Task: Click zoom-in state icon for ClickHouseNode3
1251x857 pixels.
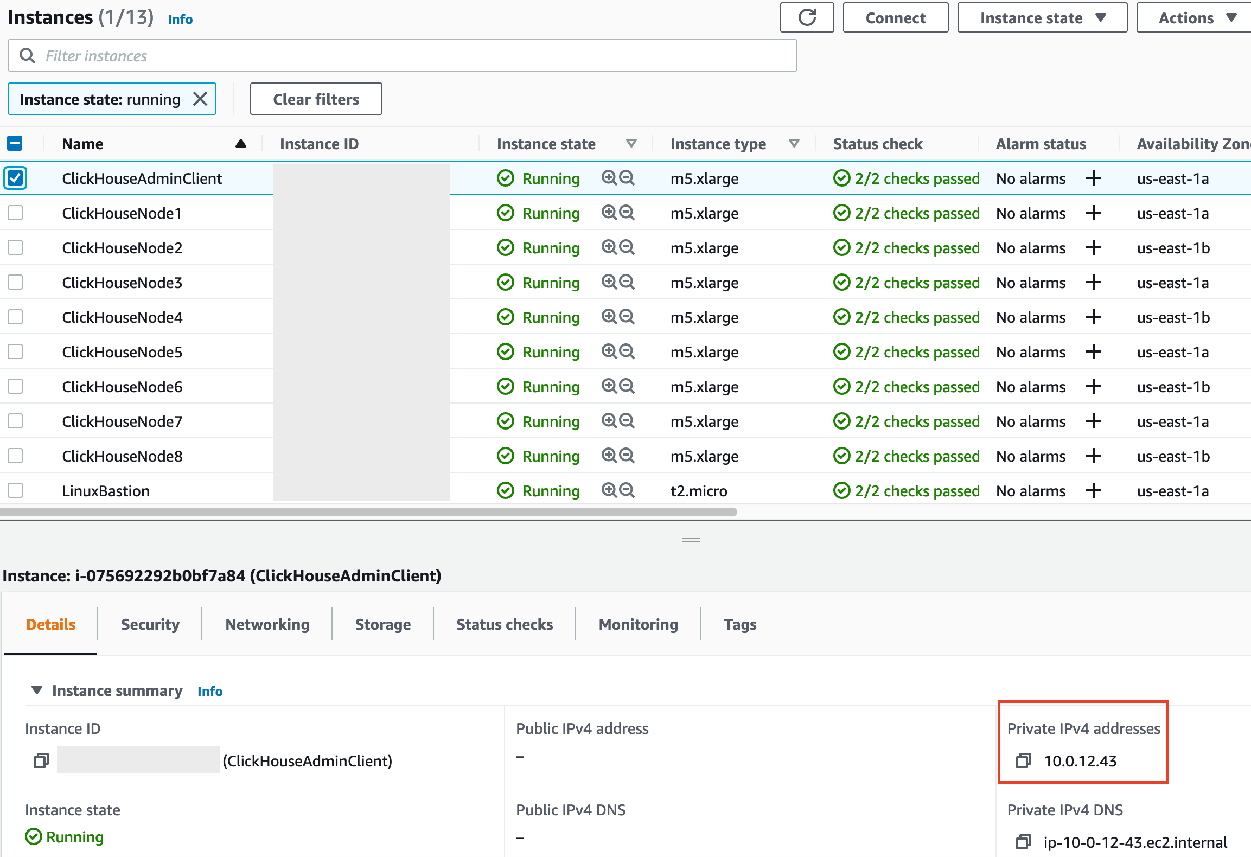Action: tap(609, 282)
